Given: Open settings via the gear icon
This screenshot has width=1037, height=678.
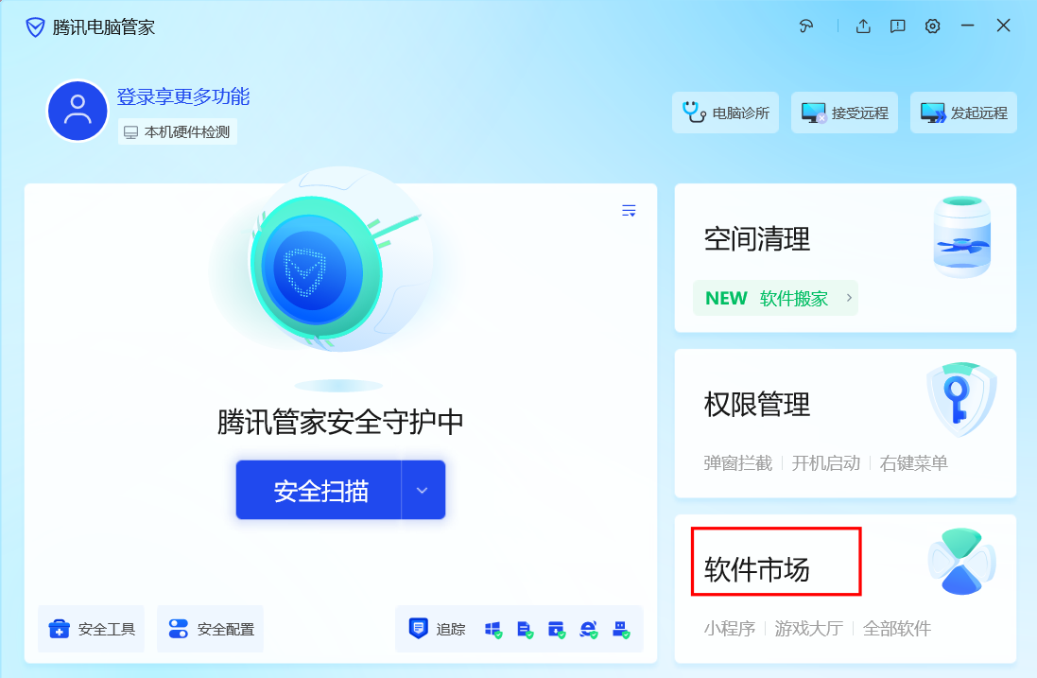Looking at the screenshot, I should (x=932, y=26).
